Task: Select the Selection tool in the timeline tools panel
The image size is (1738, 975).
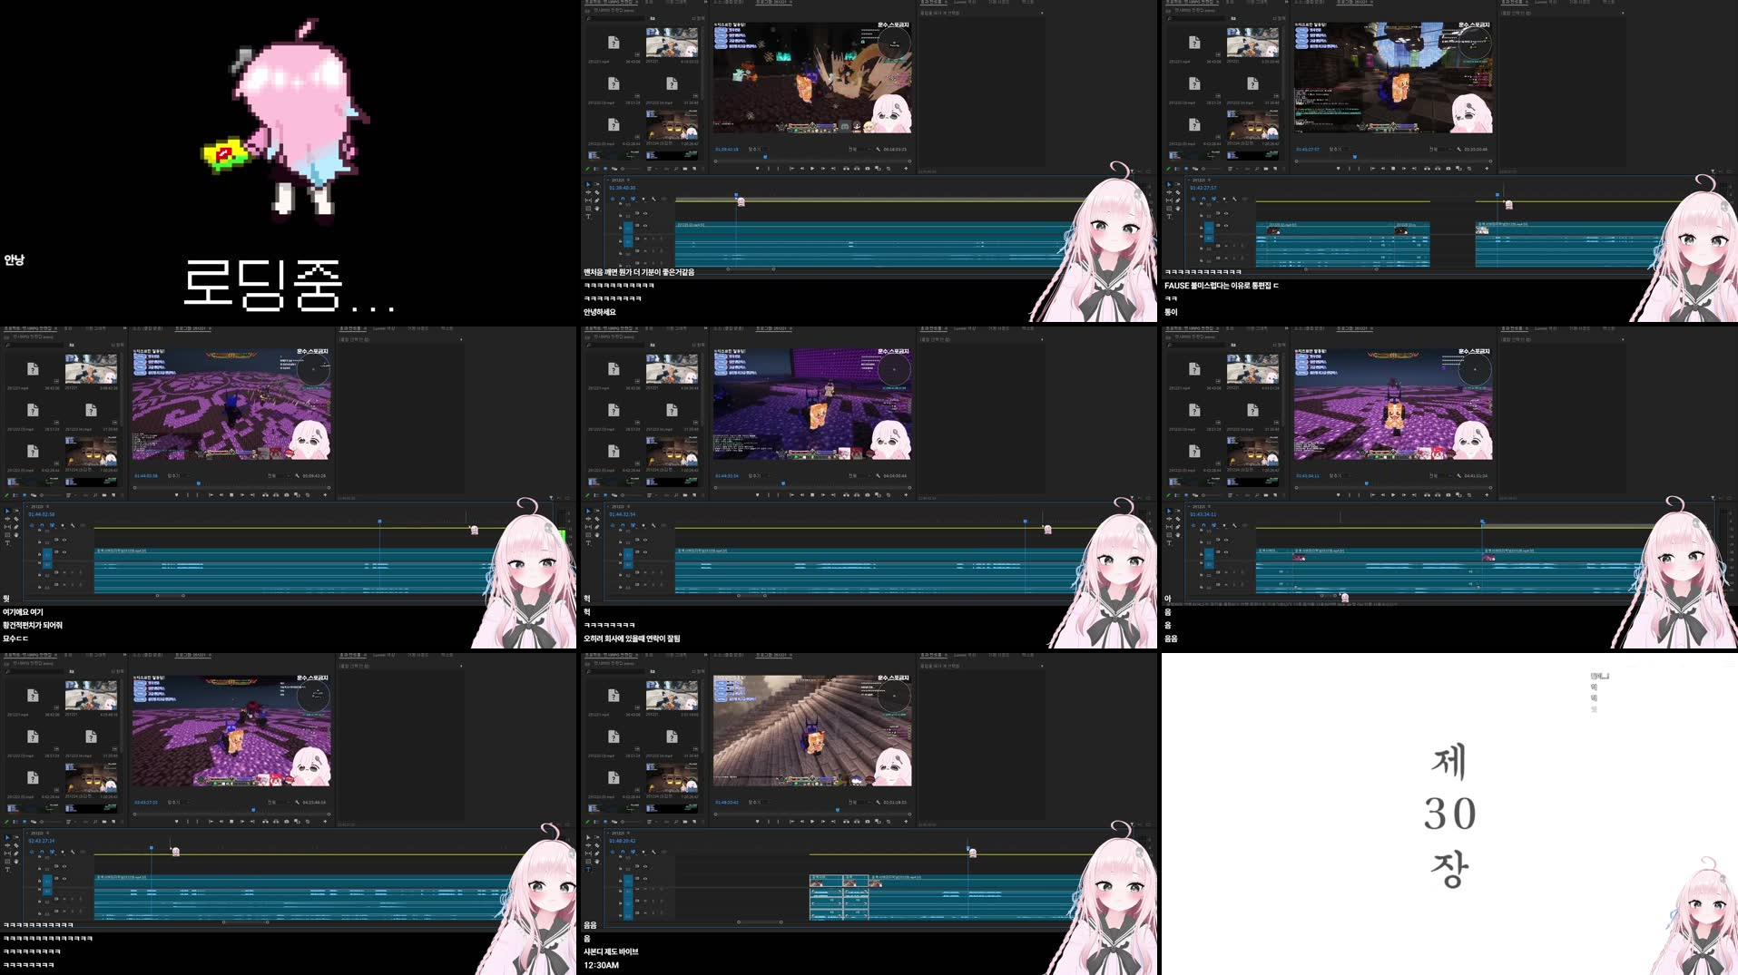Action: tap(588, 184)
